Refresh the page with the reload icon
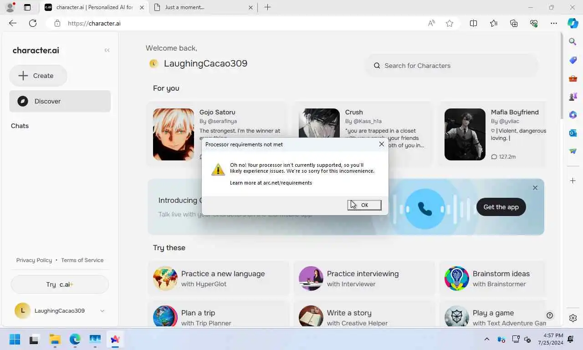The image size is (583, 350). click(33, 23)
